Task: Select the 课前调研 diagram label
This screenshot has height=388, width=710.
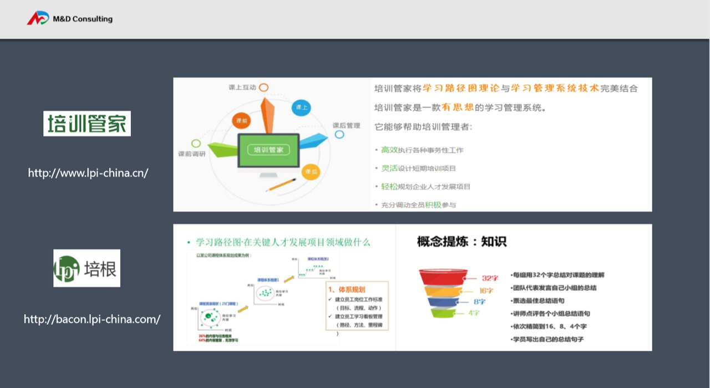Action: [191, 154]
